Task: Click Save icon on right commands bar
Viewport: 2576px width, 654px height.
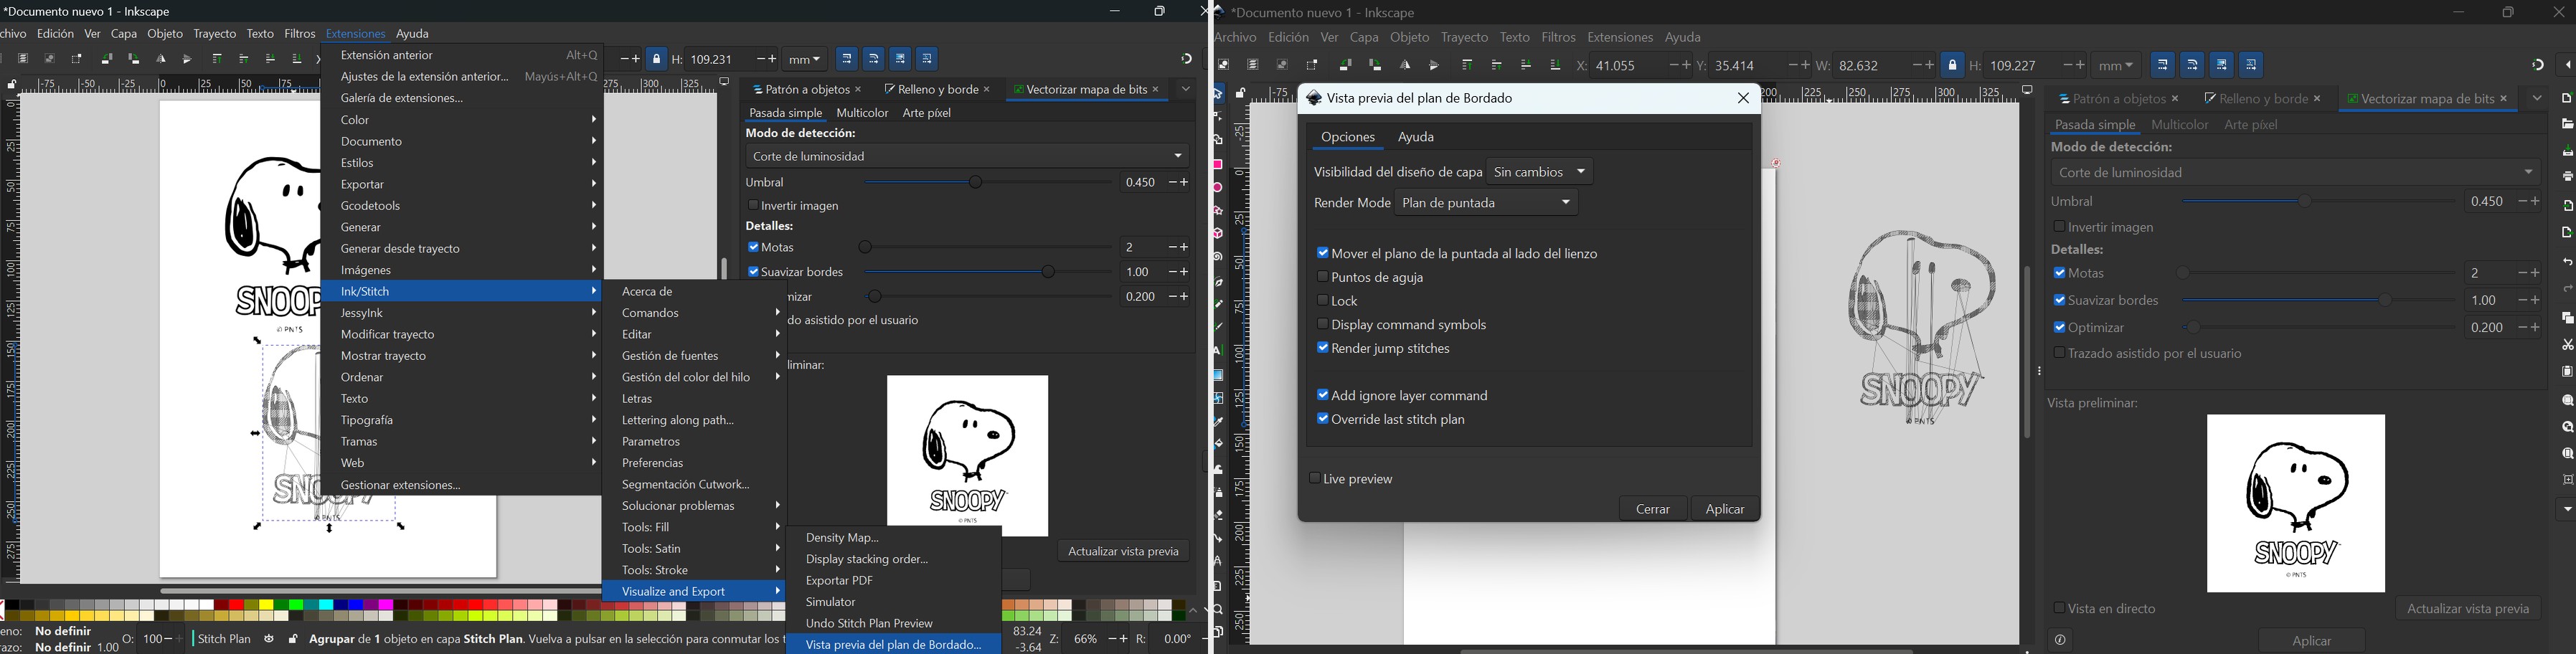Action: (x=2567, y=151)
